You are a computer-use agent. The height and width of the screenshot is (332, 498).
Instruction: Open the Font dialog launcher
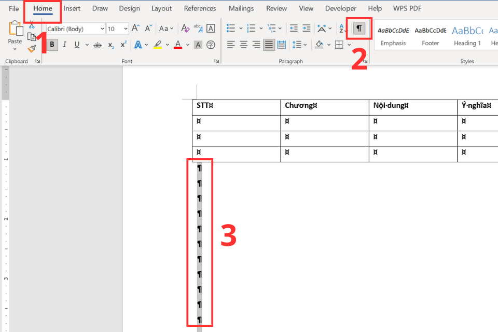pyautogui.click(x=217, y=61)
